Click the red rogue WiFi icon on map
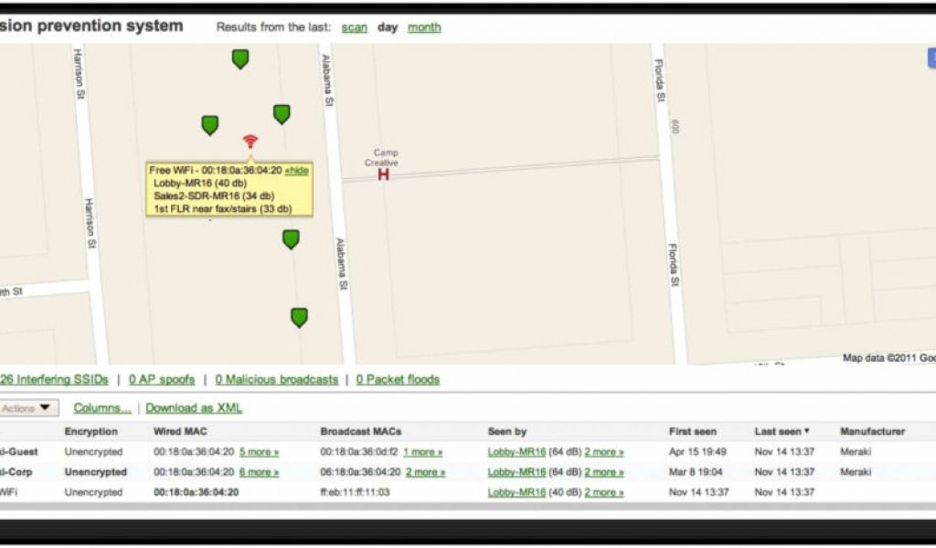This screenshot has height=548, width=936. click(250, 142)
